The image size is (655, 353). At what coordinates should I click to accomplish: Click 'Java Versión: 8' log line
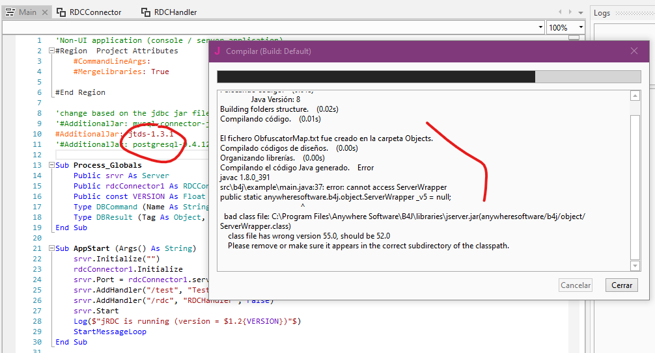tap(275, 99)
